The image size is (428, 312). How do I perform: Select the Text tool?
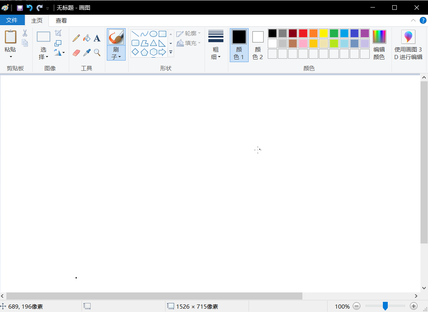click(97, 38)
